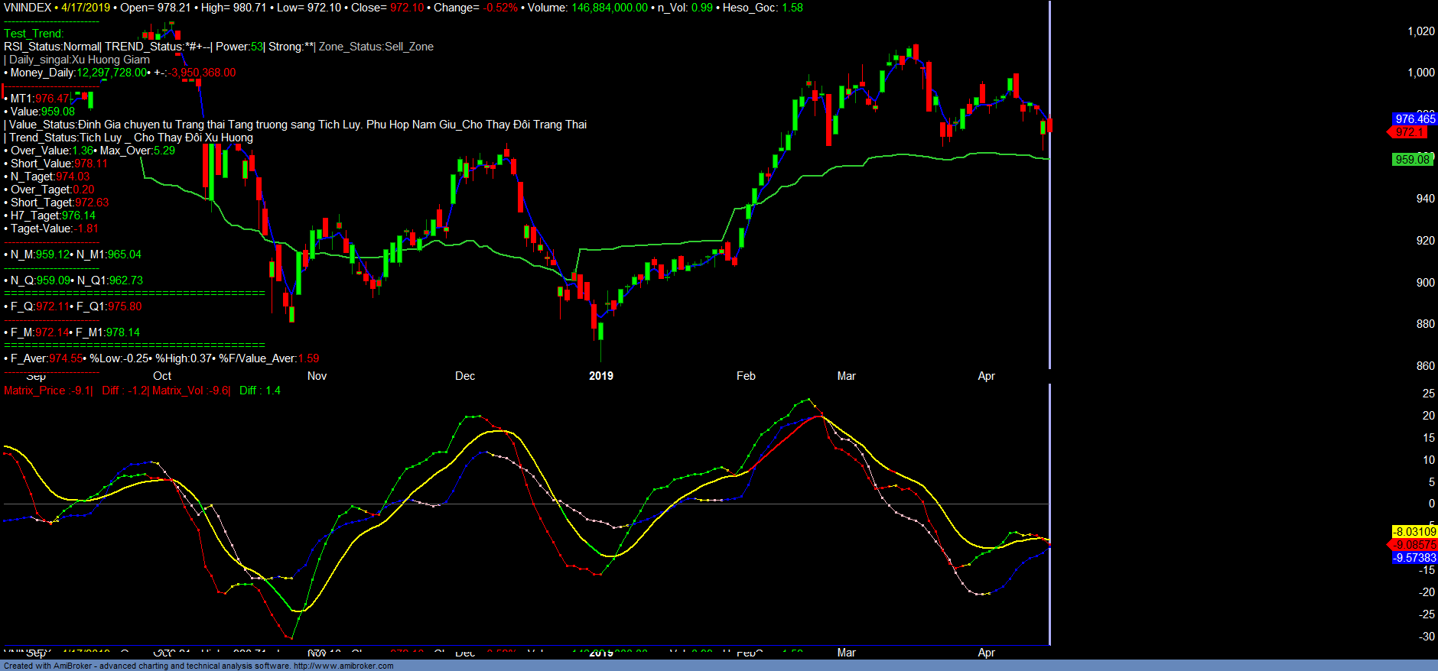Click the Test_Trend indicator title
Viewport: 1438px width, 671px height.
[x=34, y=34]
